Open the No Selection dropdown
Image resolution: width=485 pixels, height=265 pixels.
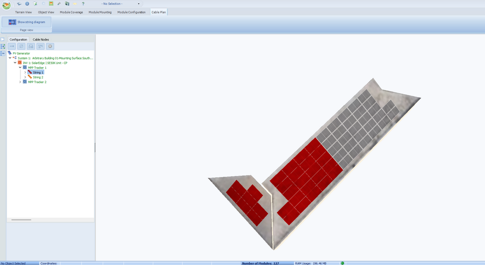click(138, 3)
